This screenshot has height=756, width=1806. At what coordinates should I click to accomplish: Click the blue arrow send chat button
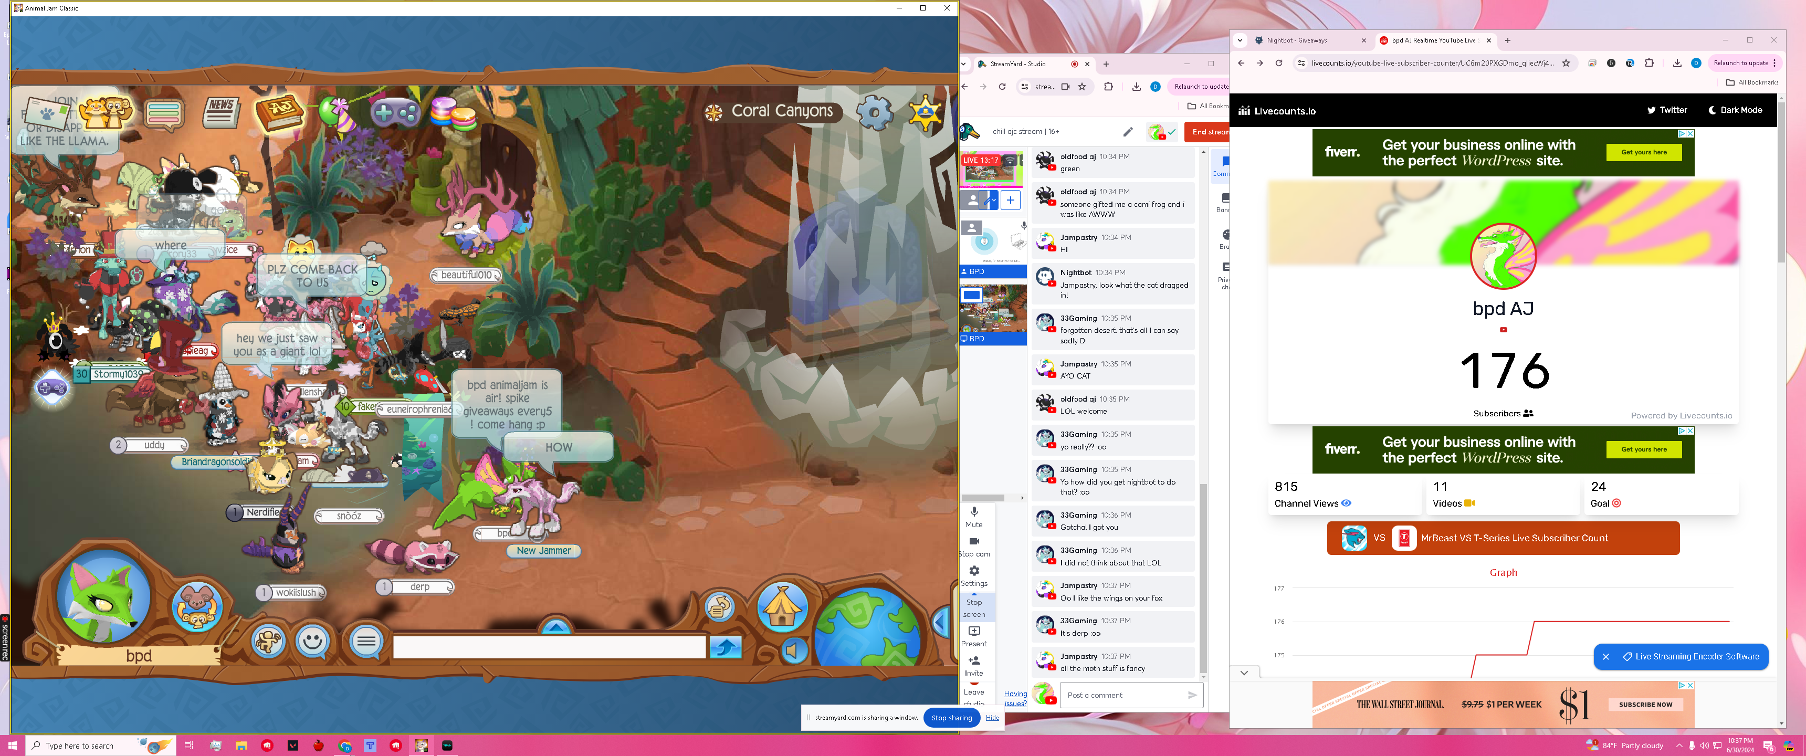(x=726, y=647)
